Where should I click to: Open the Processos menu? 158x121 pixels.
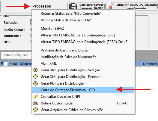click(x=42, y=6)
